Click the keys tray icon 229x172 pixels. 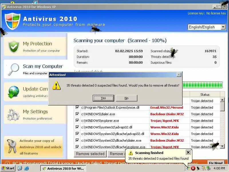(x=203, y=168)
